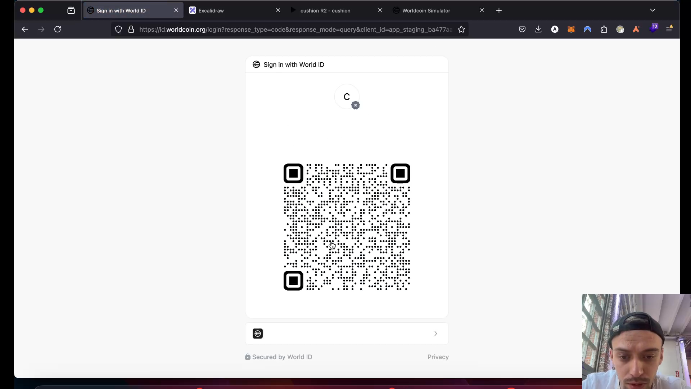Save the page to Pocket
This screenshot has width=691, height=389.
[x=522, y=29]
